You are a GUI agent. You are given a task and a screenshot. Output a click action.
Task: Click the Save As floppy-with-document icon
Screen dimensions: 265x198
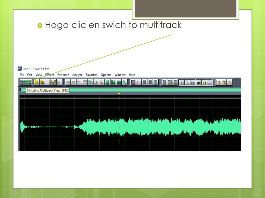(x=54, y=82)
